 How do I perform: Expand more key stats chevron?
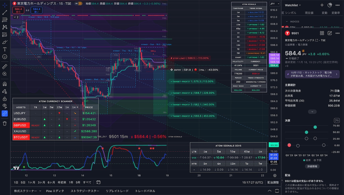pyautogui.click(x=312, y=112)
